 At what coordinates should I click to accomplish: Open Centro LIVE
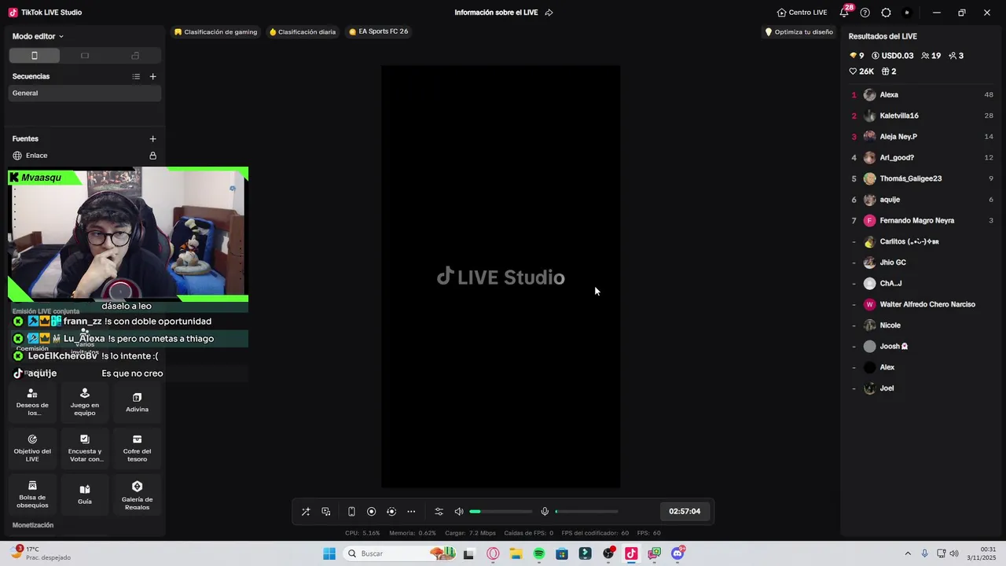pyautogui.click(x=802, y=13)
